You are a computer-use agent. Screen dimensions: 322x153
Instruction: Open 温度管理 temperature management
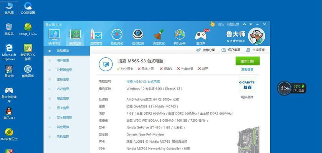tap(96, 37)
